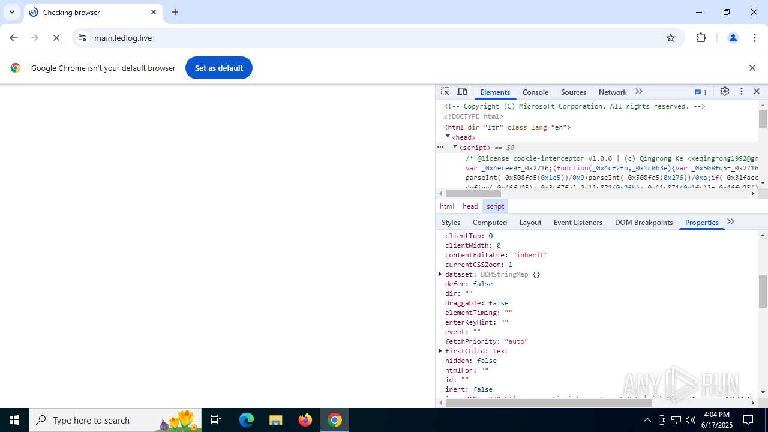Click the draggable: false property
This screenshot has width=768, height=432.
[476, 303]
